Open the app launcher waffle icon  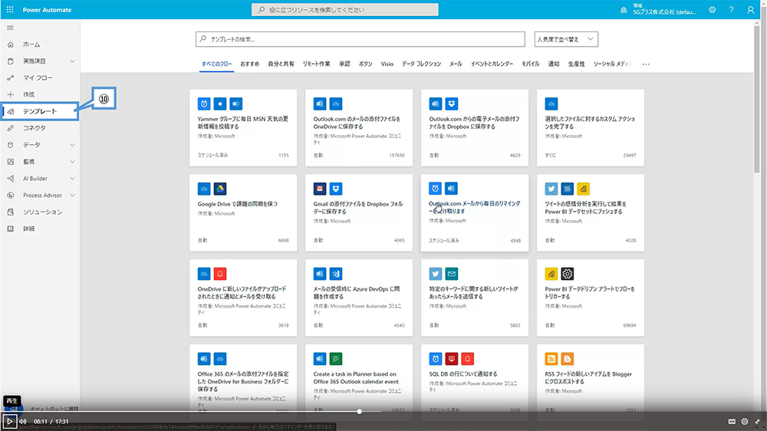[x=10, y=10]
